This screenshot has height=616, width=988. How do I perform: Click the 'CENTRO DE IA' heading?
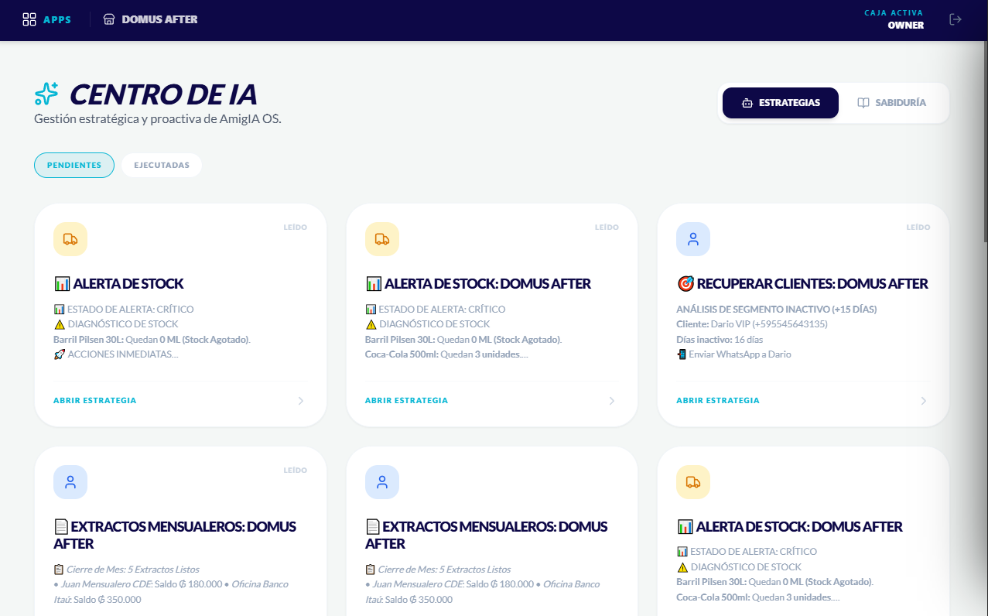pyautogui.click(x=163, y=94)
